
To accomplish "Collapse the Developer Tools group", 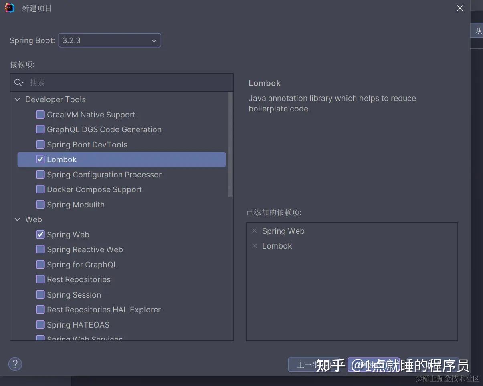I will point(17,99).
